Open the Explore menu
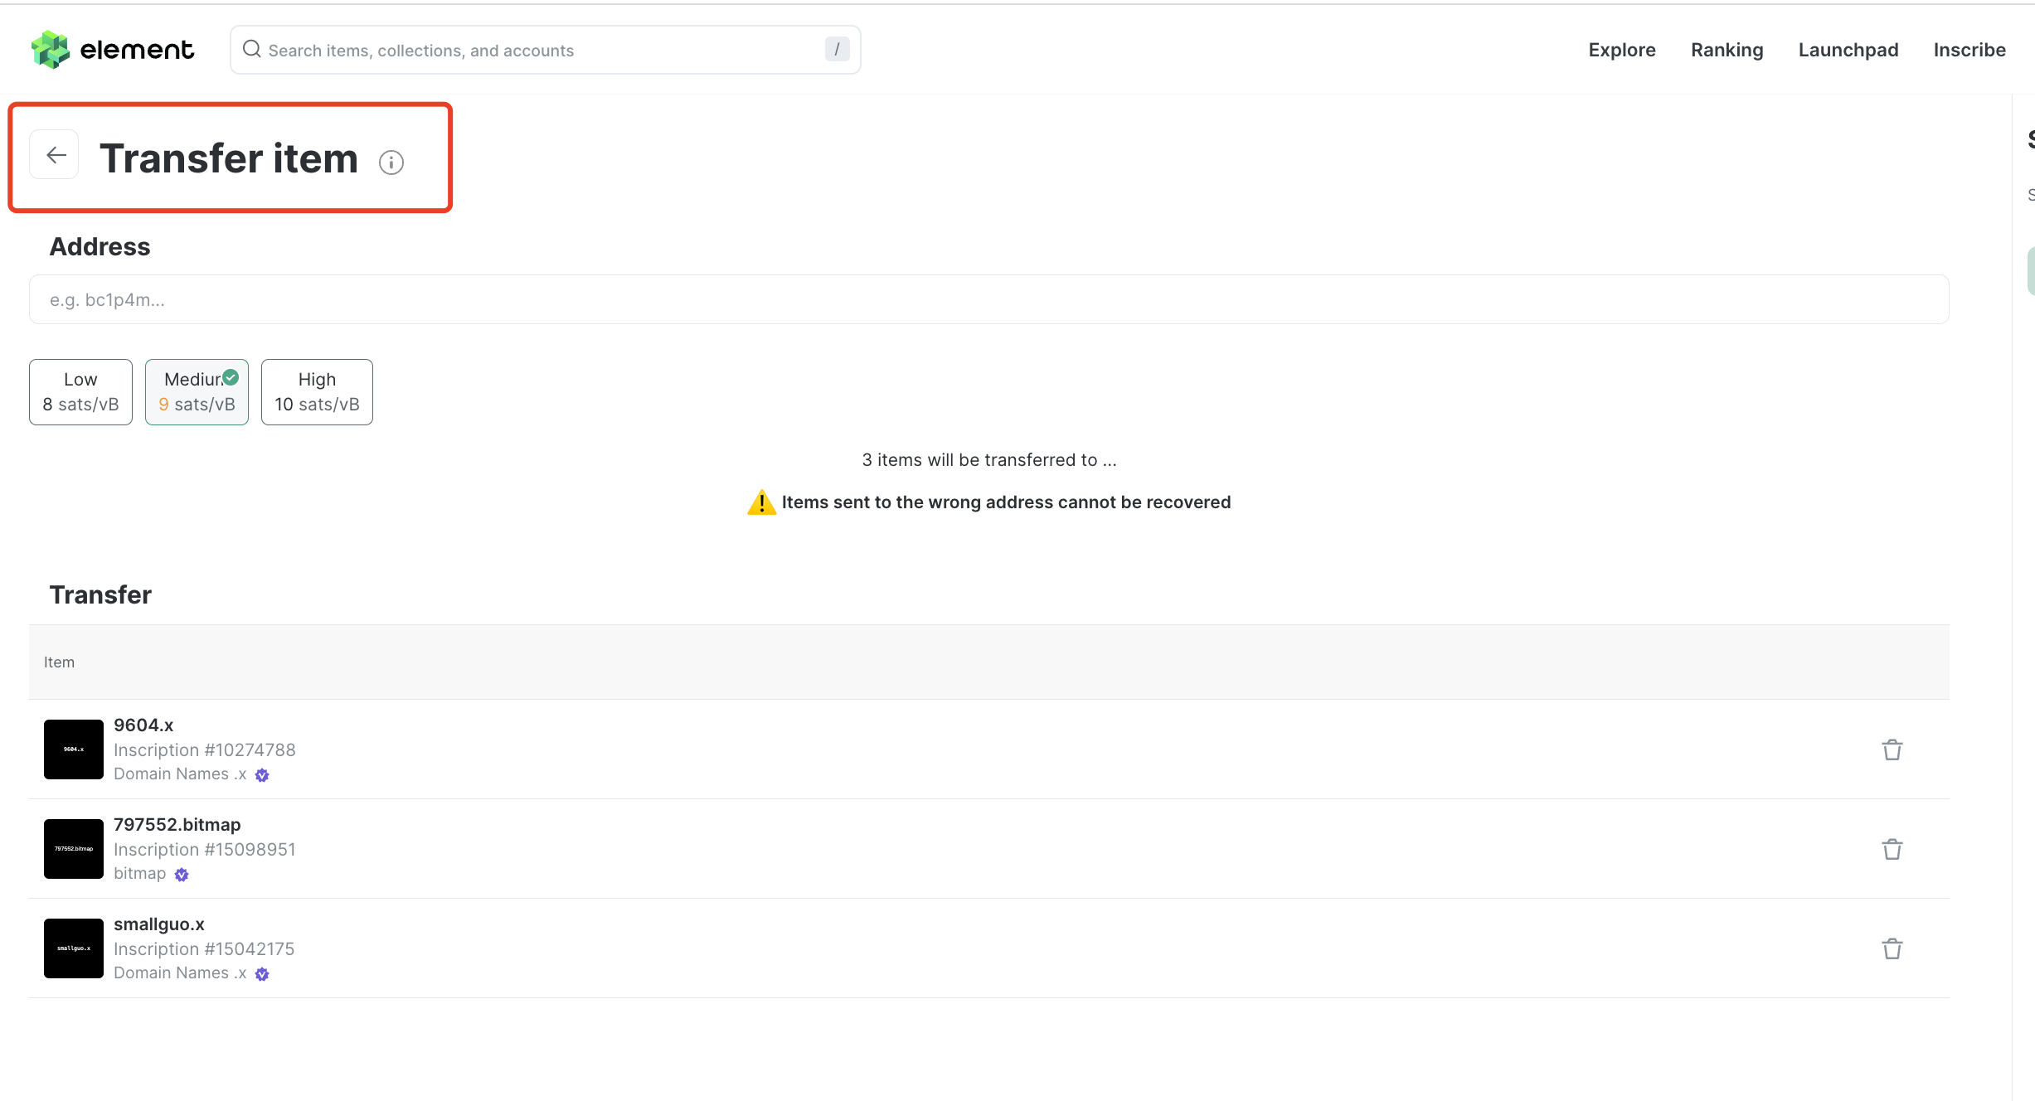Viewport: 2035px width, 1101px height. click(1621, 50)
